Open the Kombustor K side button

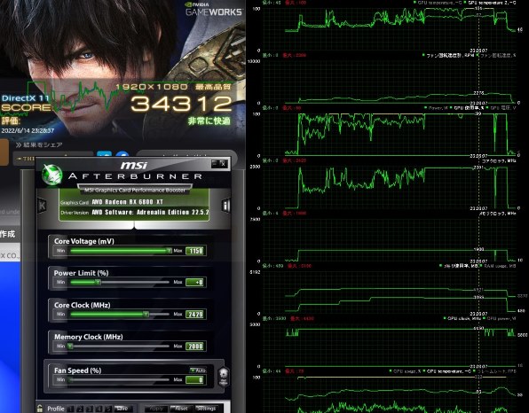(x=42, y=205)
